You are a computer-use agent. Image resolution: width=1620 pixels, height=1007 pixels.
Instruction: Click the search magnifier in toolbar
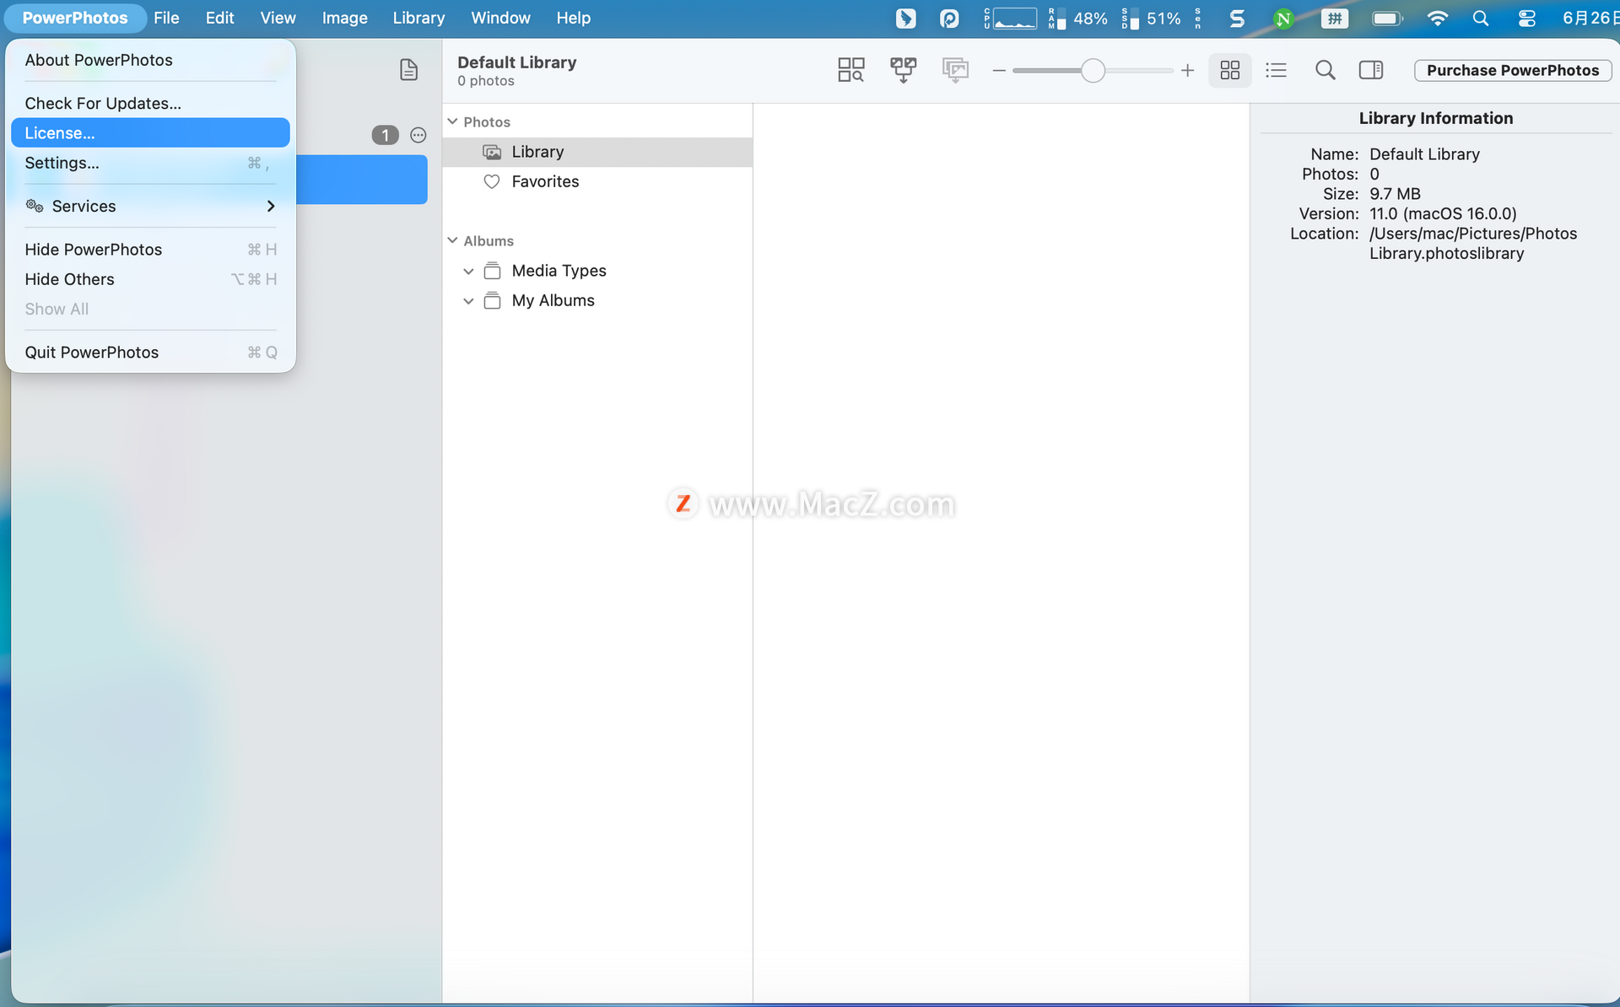pyautogui.click(x=1325, y=70)
